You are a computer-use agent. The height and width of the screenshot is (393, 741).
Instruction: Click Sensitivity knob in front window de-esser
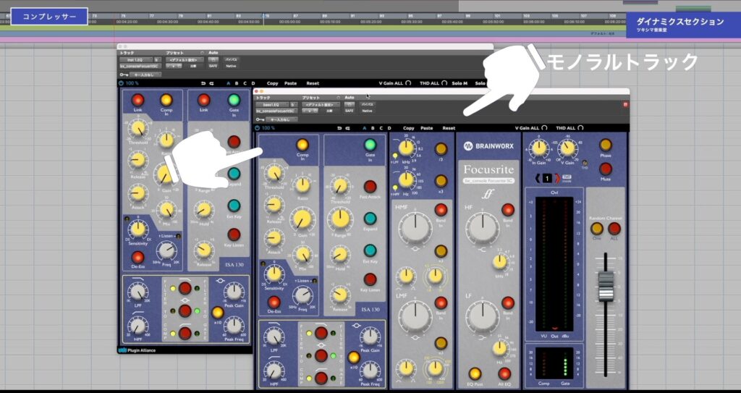coord(274,274)
